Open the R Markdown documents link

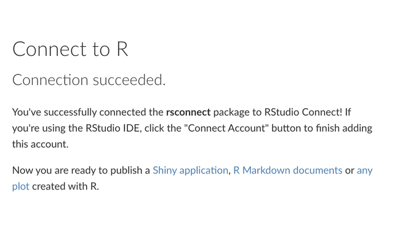coord(288,170)
